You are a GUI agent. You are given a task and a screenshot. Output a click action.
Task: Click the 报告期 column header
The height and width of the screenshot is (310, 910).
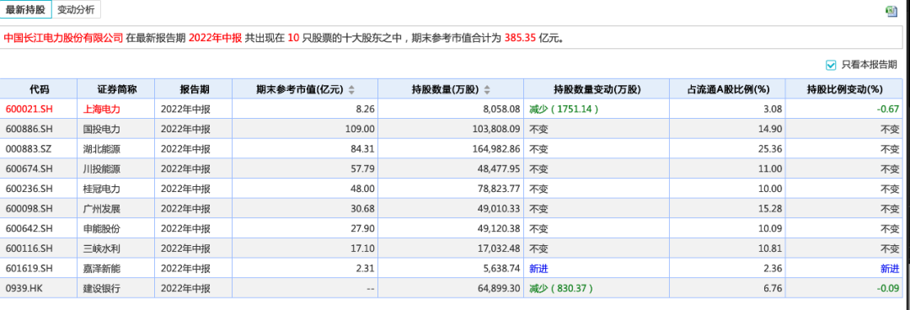coord(194,89)
